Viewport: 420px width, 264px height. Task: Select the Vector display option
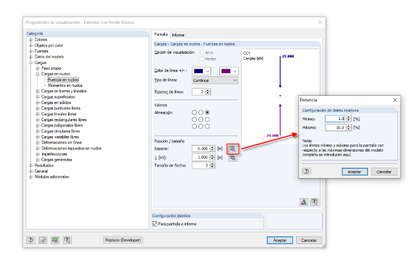pos(202,59)
